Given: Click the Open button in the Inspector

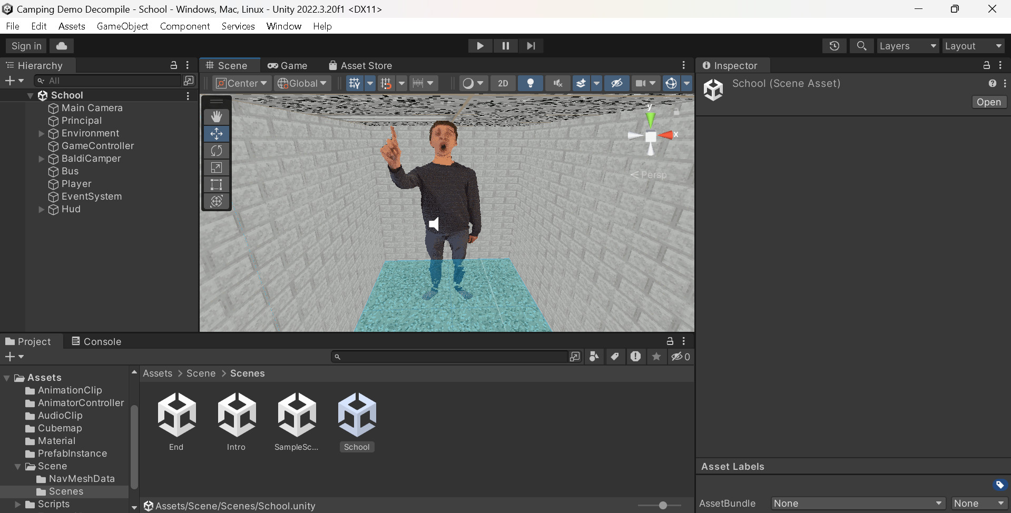Looking at the screenshot, I should [989, 102].
